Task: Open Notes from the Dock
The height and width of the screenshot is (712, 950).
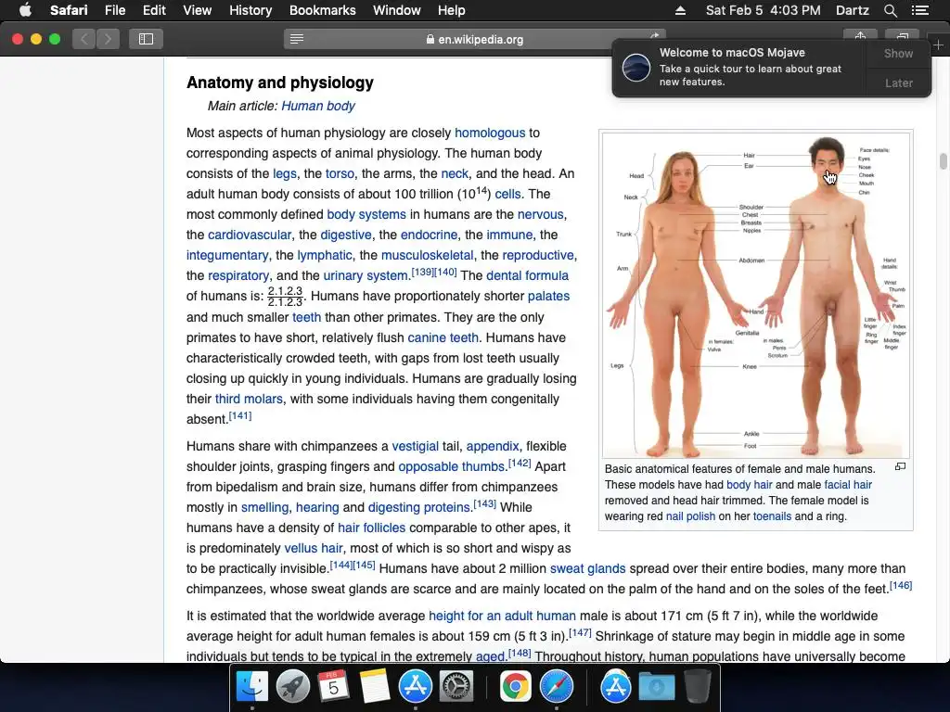Action: click(375, 687)
